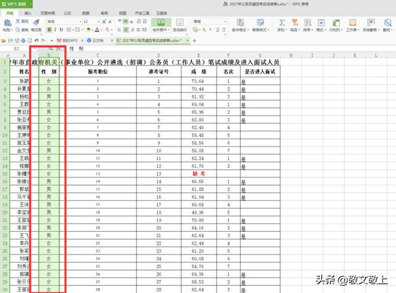
Task: Click the Find (查找) magnifier icon
Action: pos(387,22)
